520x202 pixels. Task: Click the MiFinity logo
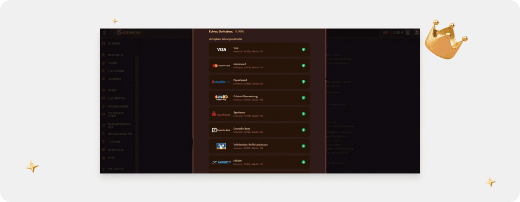point(221,162)
